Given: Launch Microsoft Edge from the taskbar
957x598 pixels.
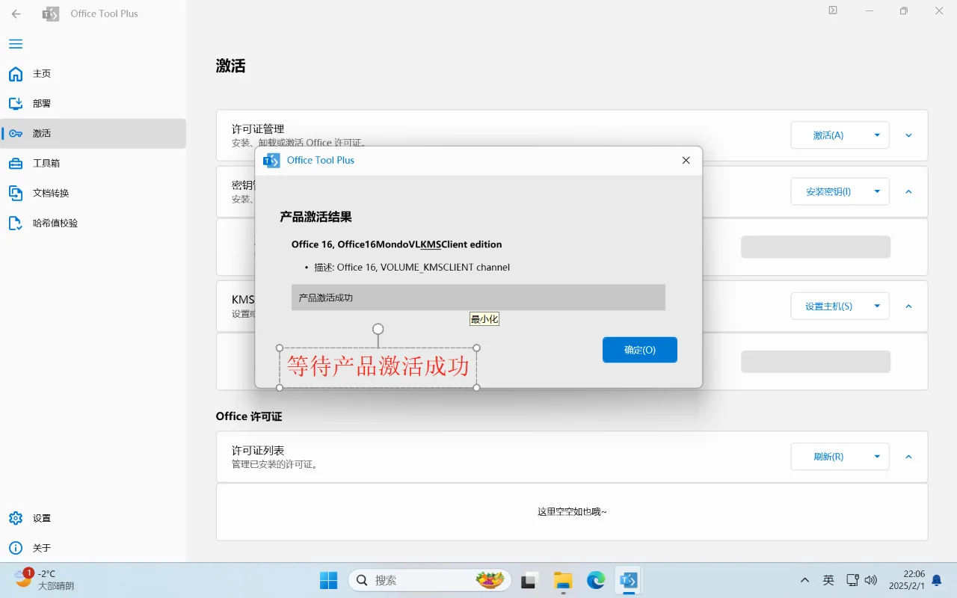Looking at the screenshot, I should [595, 580].
